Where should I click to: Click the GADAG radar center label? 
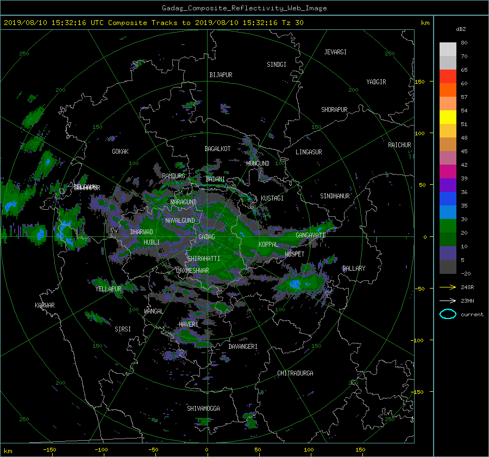(x=206, y=237)
